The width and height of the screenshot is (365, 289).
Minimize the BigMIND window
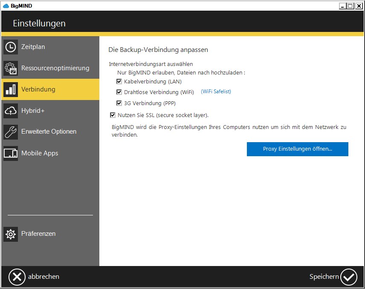342,6
